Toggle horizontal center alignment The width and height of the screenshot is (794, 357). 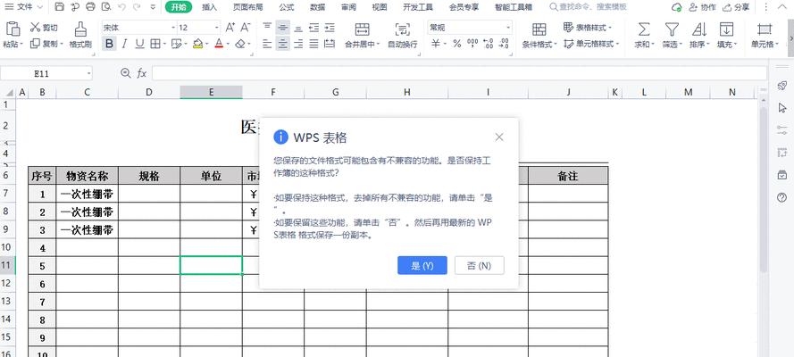283,44
